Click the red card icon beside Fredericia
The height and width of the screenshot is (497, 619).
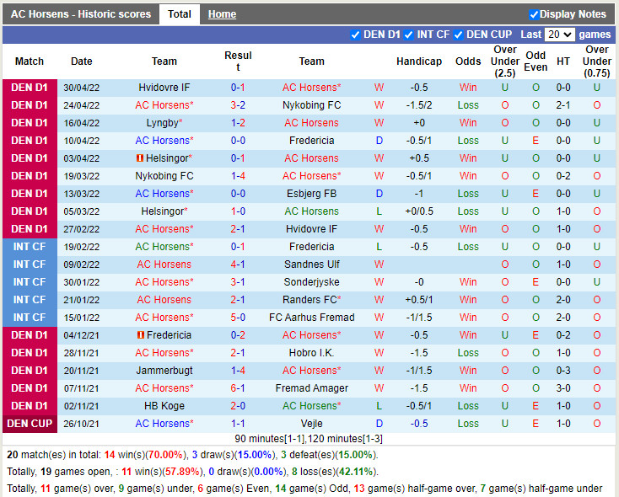pyautogui.click(x=139, y=335)
